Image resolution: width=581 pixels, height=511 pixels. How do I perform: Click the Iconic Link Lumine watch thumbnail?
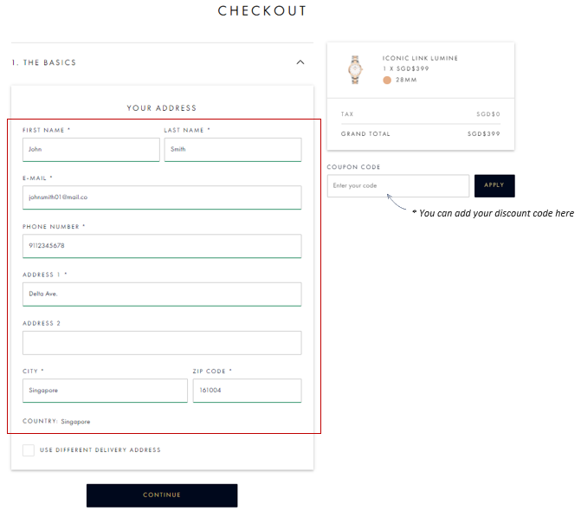coord(355,68)
